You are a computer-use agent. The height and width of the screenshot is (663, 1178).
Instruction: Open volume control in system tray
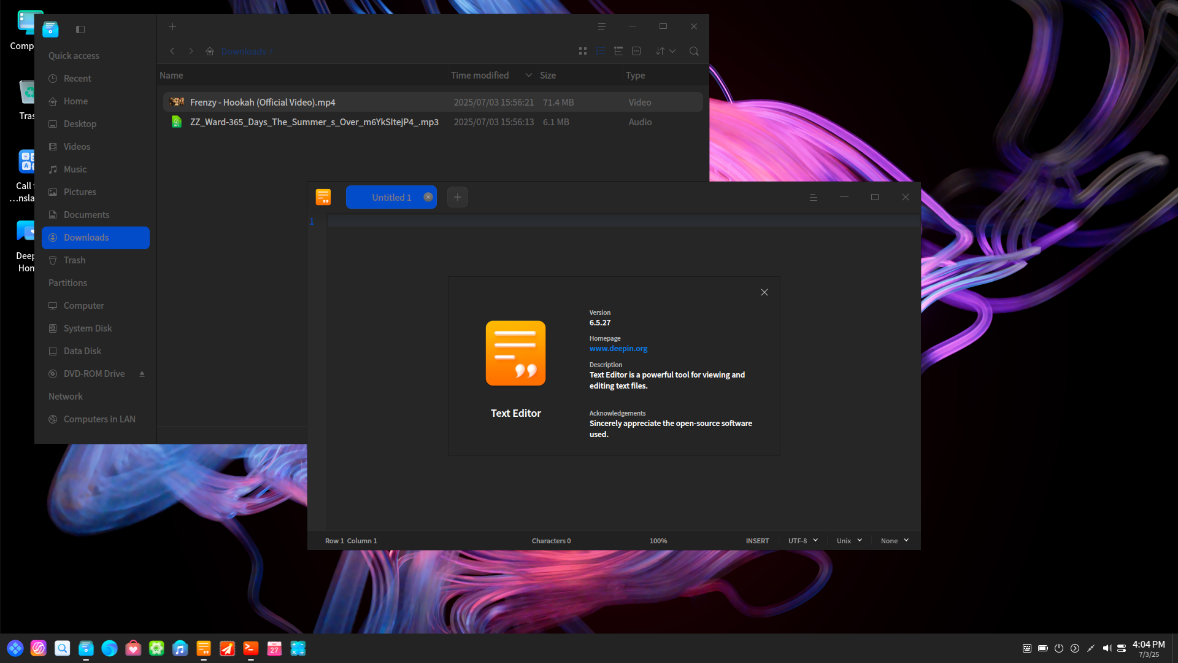[1106, 648]
